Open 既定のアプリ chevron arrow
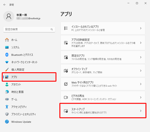 [141, 57]
